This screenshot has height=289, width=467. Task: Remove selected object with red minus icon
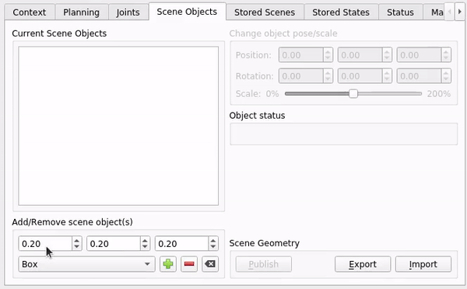tap(189, 264)
